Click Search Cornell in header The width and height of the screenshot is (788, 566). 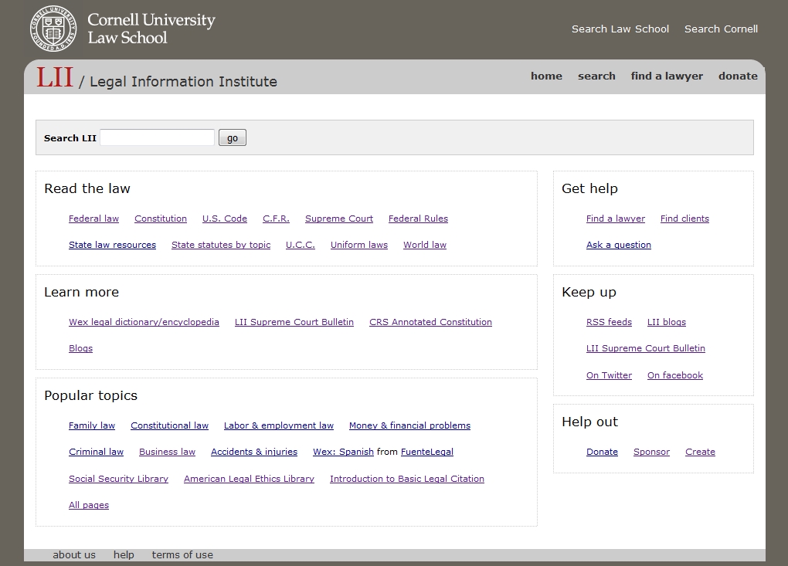point(721,29)
